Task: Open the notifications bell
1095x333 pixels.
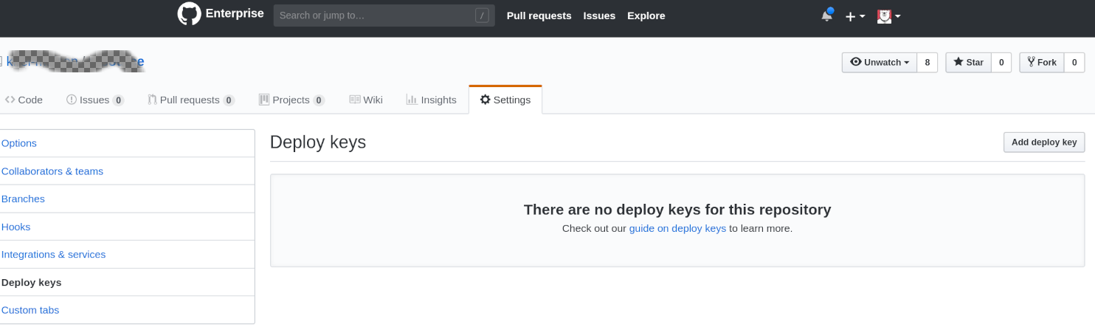Action: point(827,16)
